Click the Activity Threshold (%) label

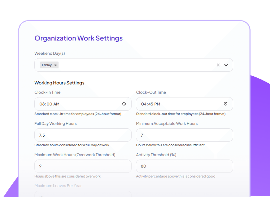(x=156, y=155)
